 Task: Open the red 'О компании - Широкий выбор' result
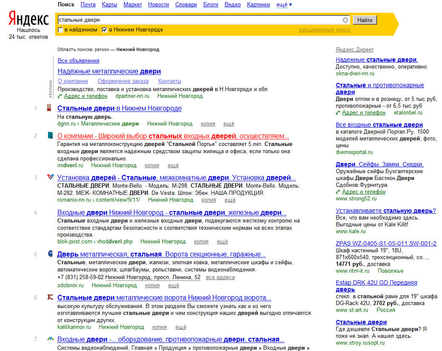173,136
